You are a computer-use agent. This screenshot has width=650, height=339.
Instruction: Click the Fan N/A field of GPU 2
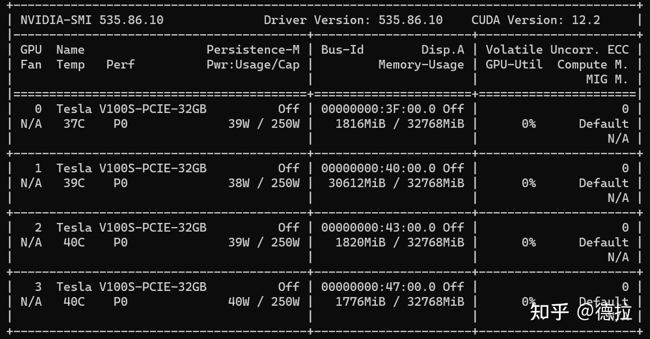tap(31, 242)
